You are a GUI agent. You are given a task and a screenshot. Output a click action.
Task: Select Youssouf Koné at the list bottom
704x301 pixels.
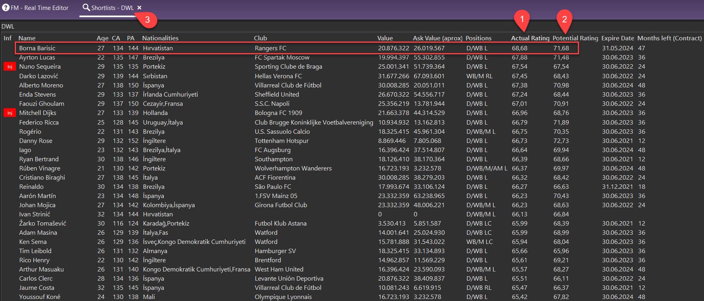coord(40,297)
